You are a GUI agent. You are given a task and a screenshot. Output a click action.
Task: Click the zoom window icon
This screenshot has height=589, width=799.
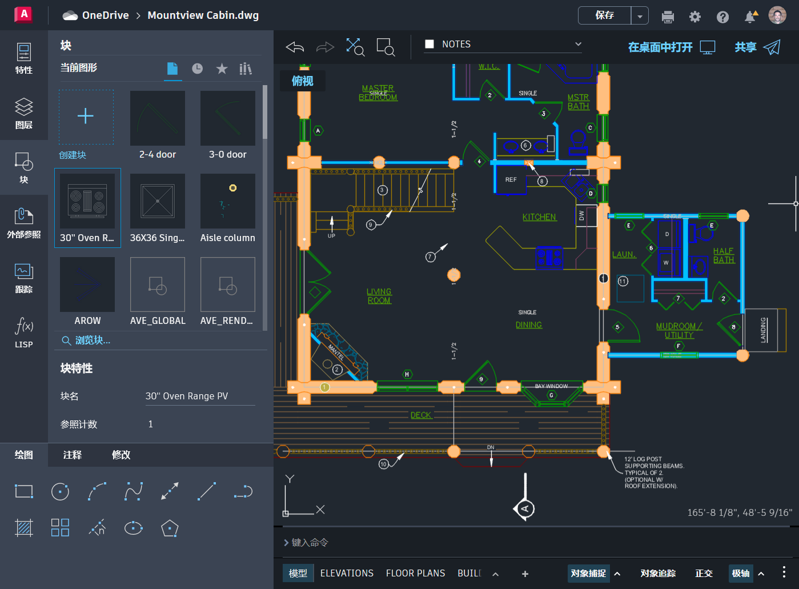pos(386,47)
